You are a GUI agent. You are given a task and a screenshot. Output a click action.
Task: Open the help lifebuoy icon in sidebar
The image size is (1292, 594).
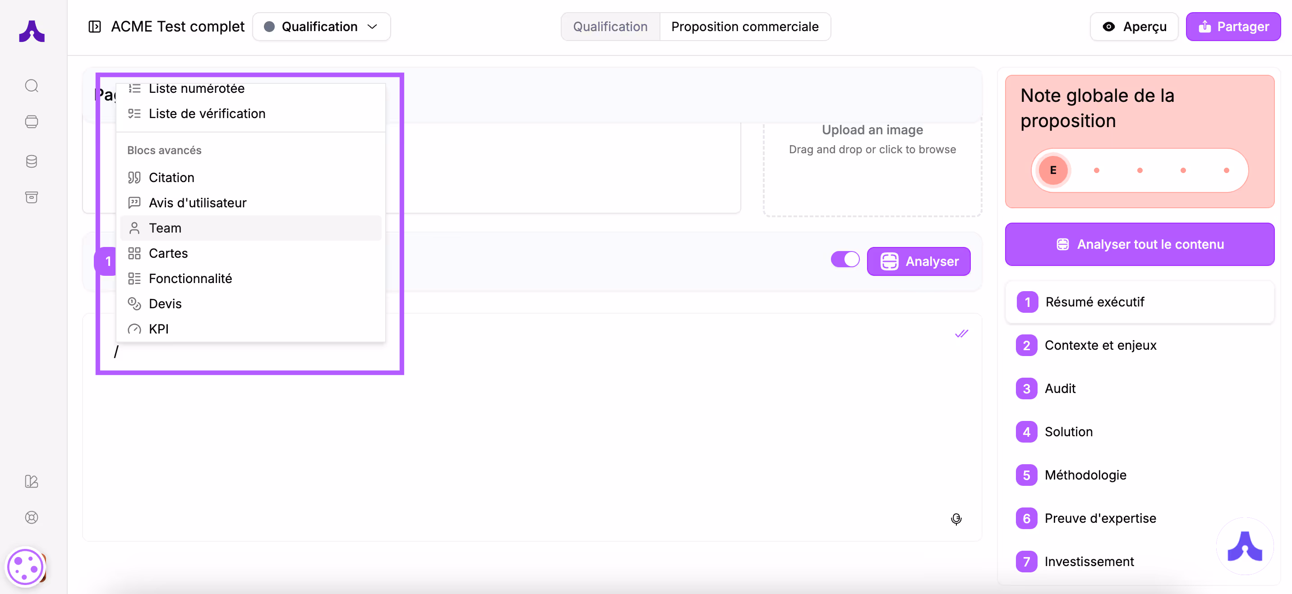tap(32, 517)
